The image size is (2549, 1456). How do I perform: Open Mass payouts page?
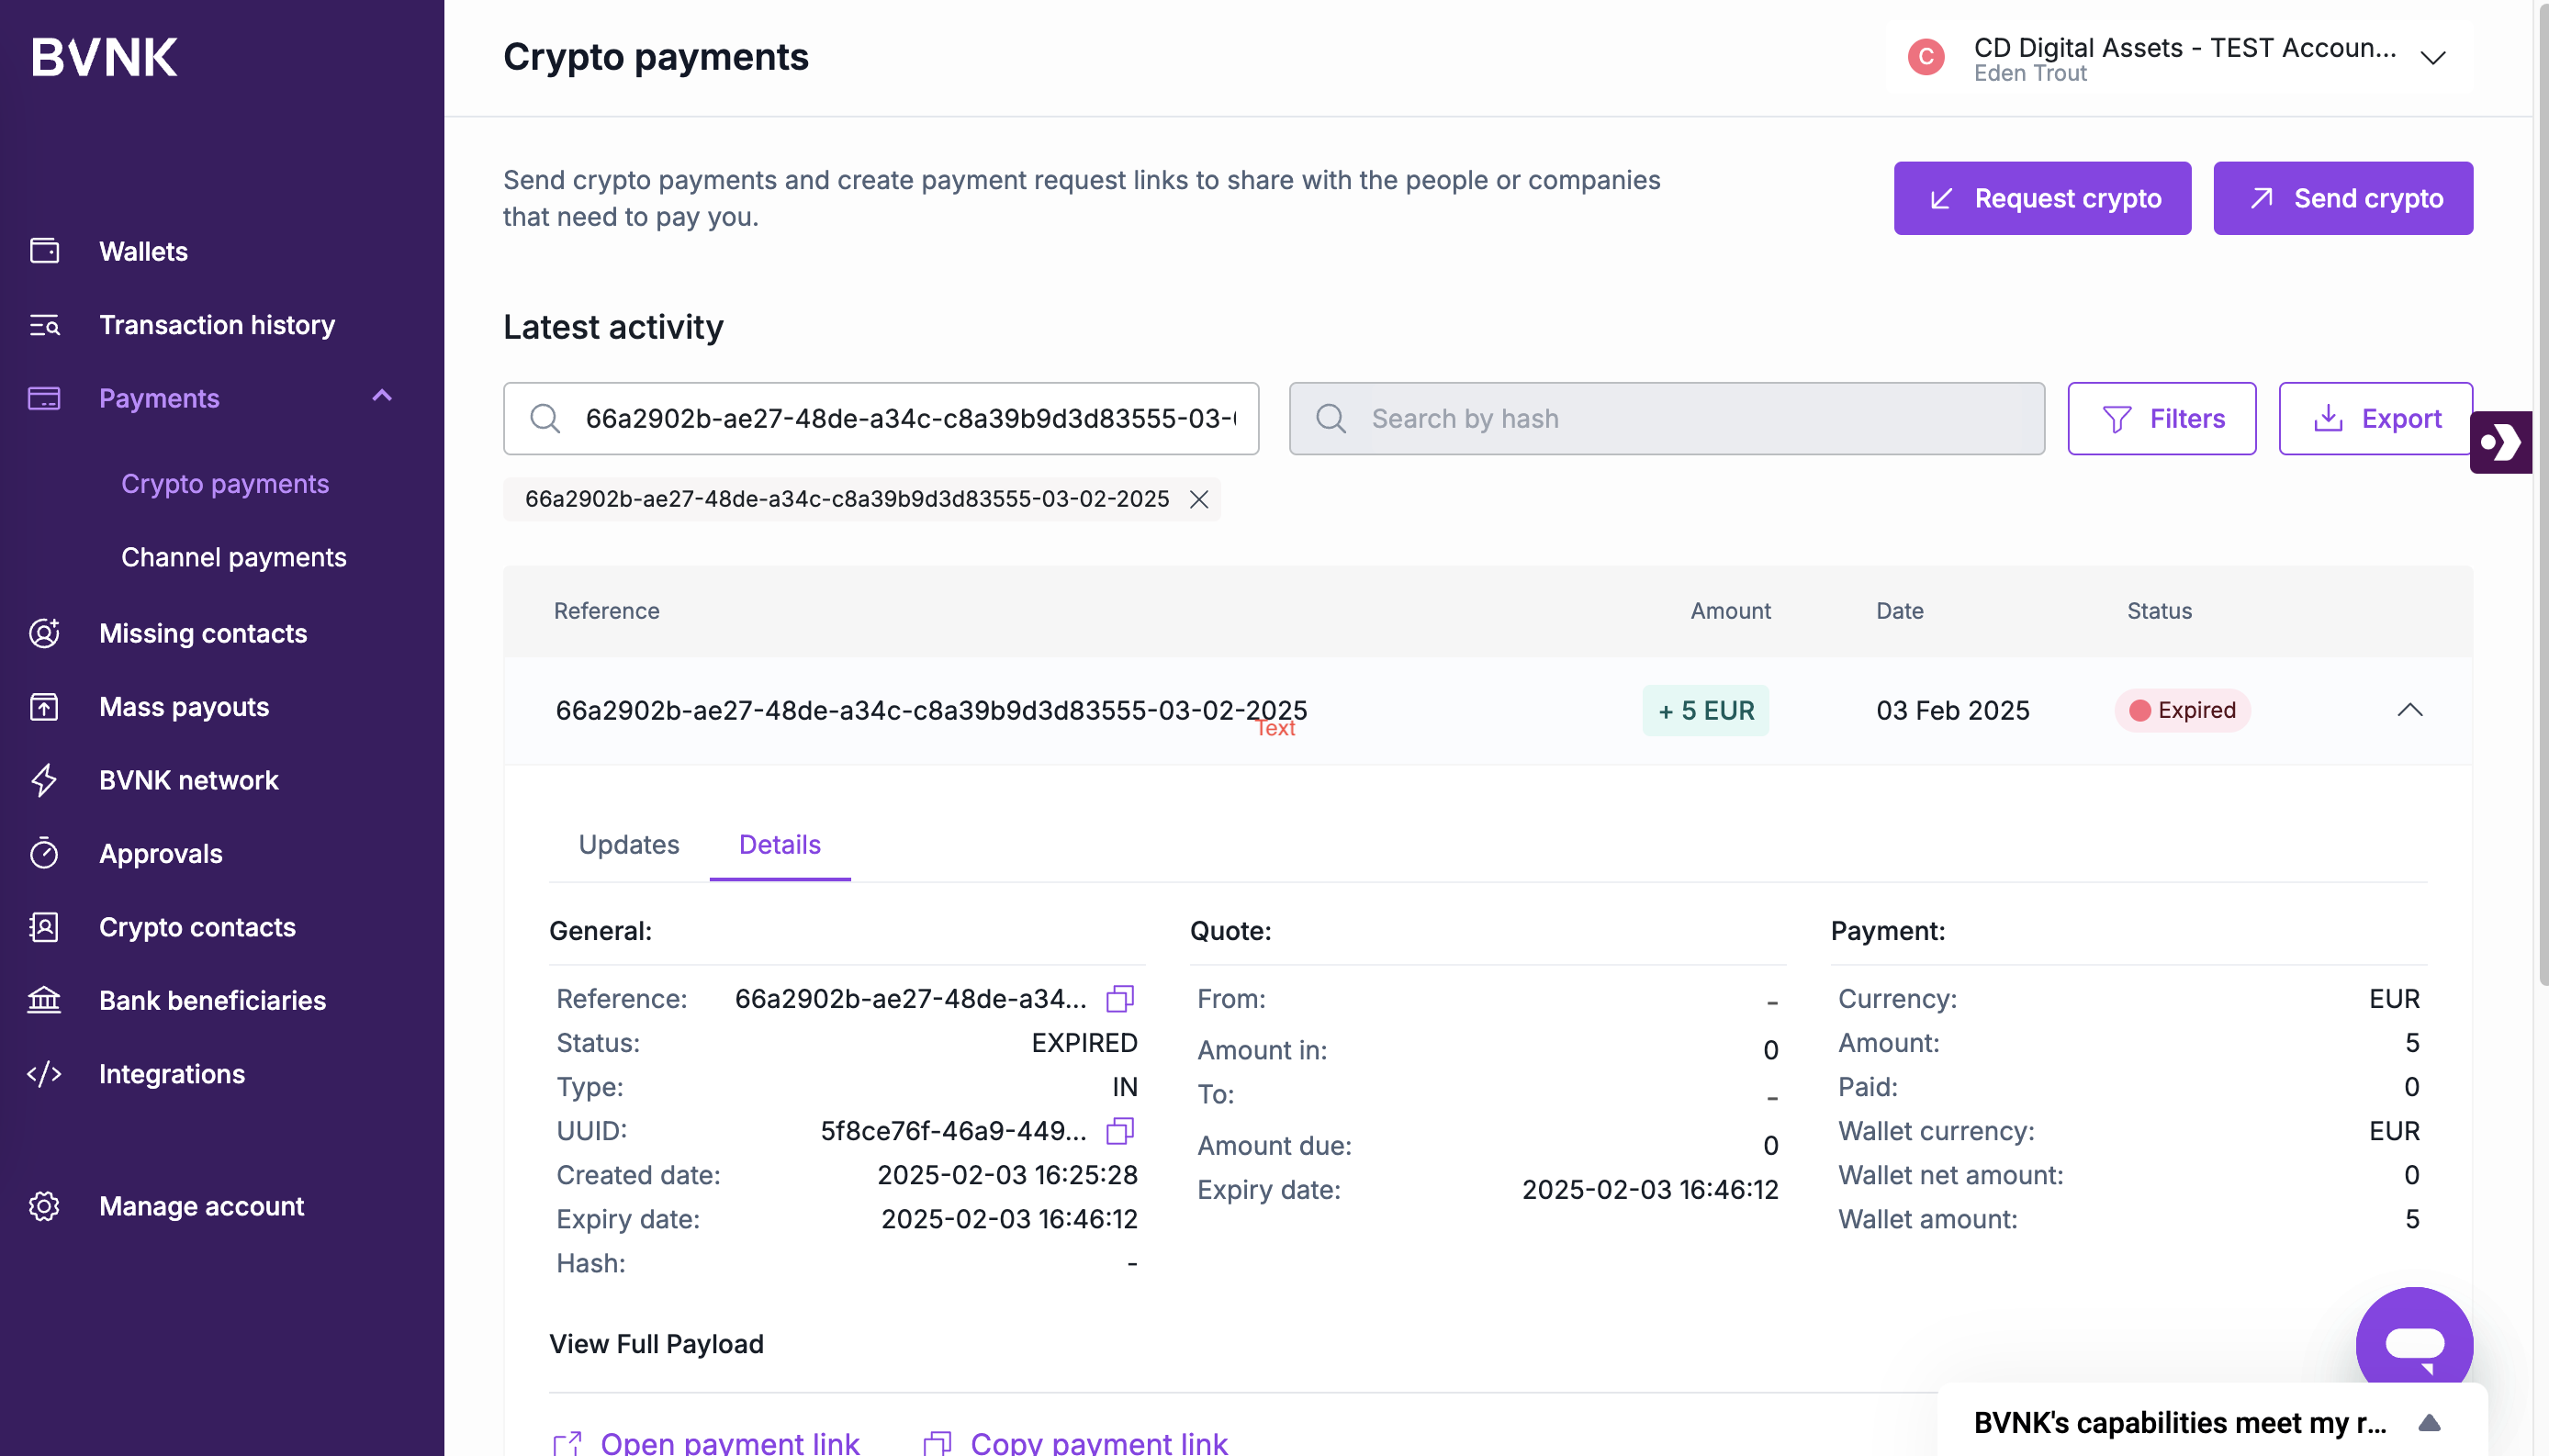click(x=184, y=707)
